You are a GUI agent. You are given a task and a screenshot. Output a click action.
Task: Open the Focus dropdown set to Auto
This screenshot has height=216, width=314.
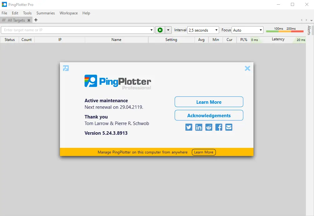pyautogui.click(x=247, y=30)
